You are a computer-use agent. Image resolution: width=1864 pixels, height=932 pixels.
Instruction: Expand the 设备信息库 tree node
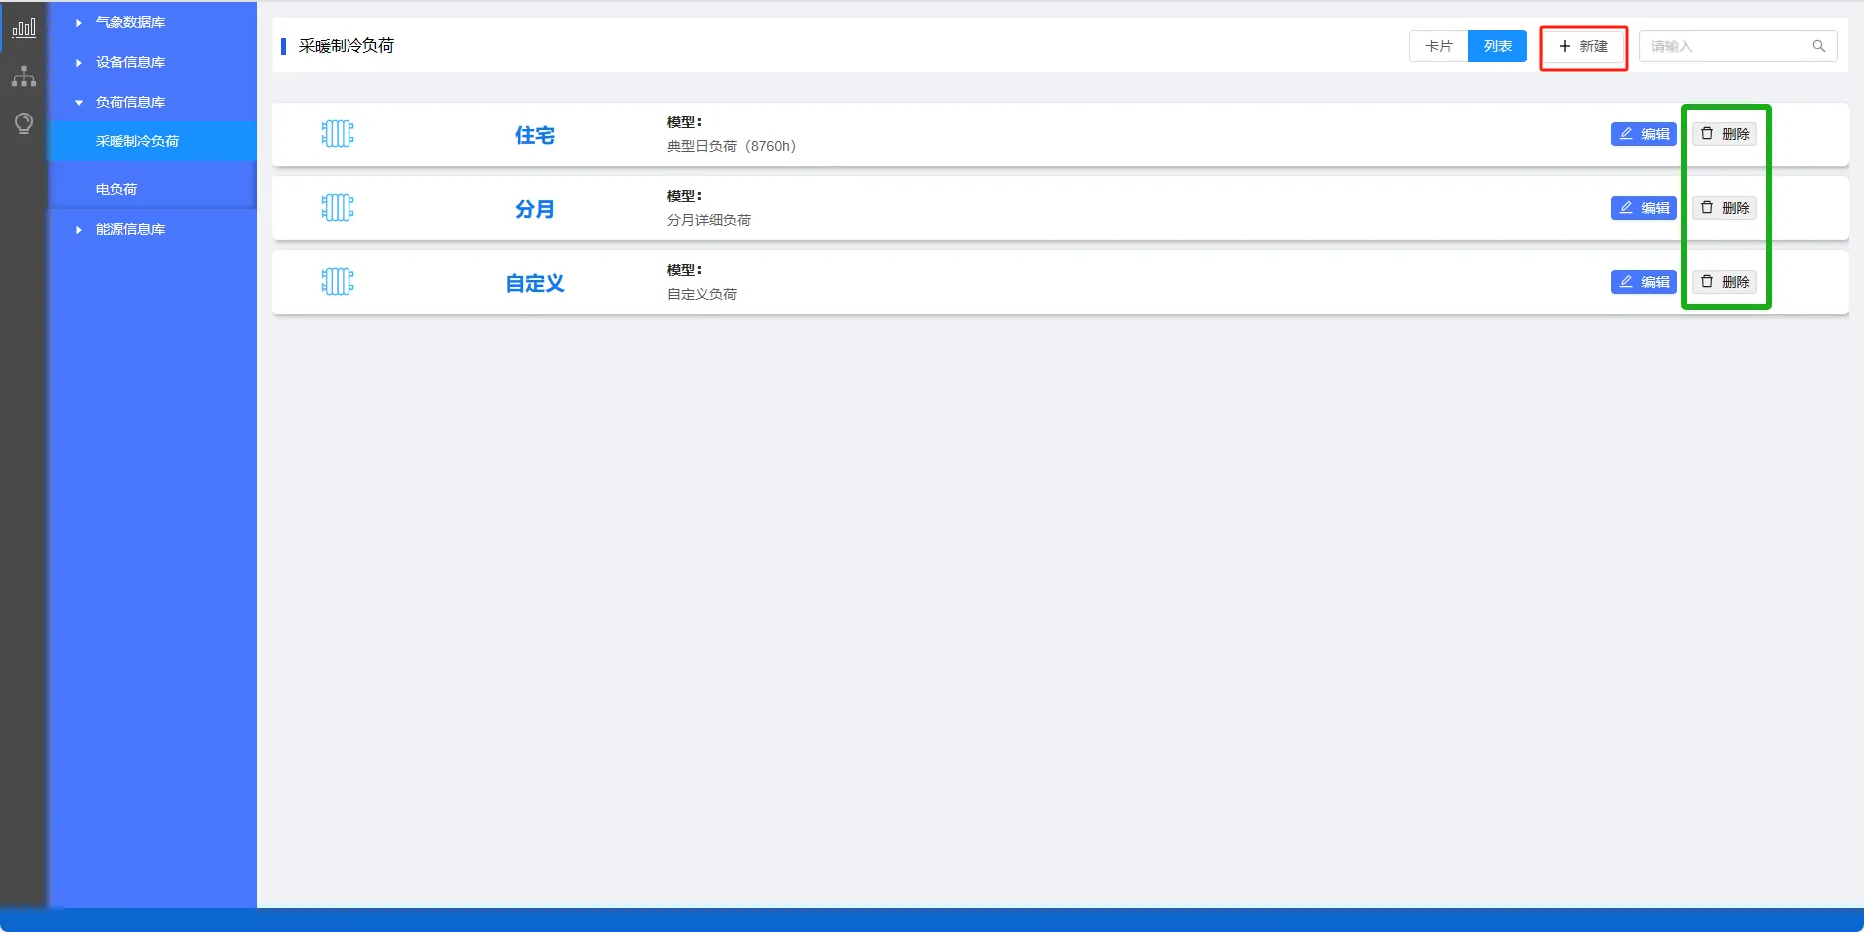click(79, 62)
